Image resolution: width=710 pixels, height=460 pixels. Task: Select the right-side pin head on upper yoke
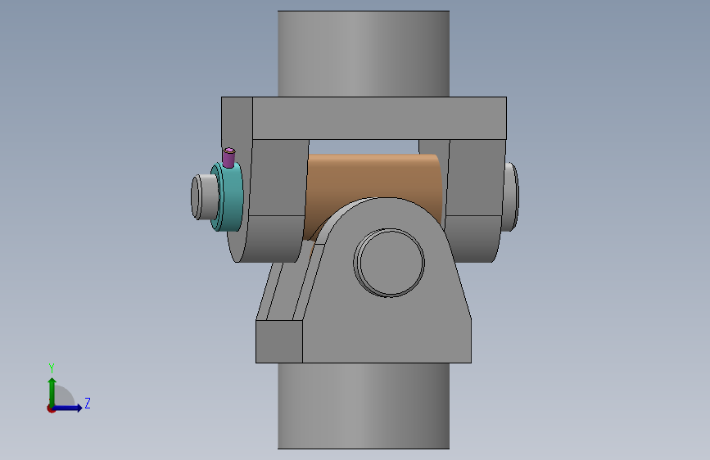pos(511,197)
